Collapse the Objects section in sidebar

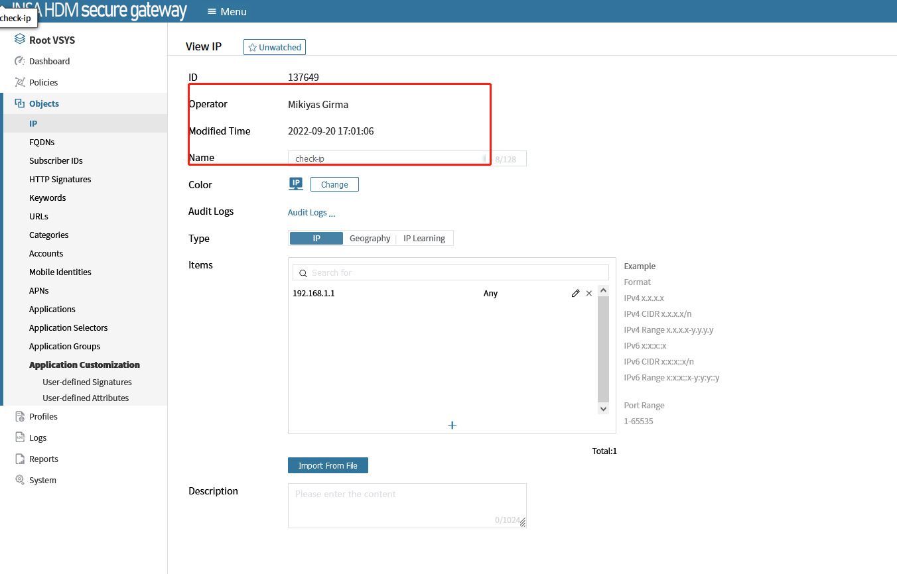pyautogui.click(x=44, y=103)
